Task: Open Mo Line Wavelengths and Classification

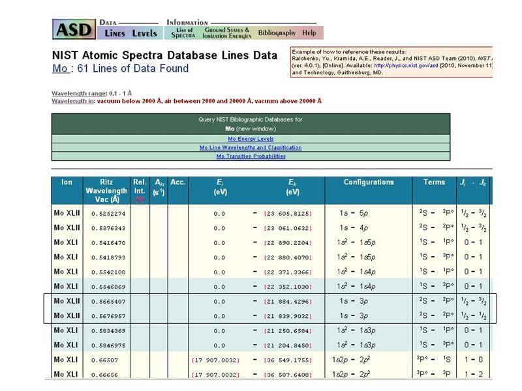Action: 251,148
